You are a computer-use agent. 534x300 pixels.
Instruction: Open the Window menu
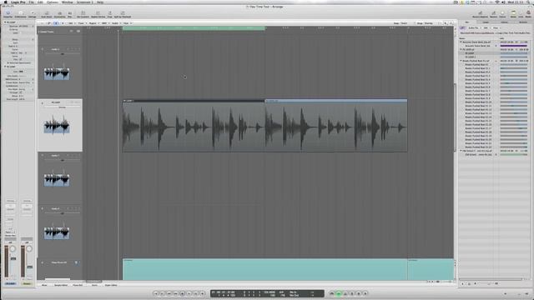(x=67, y=2)
